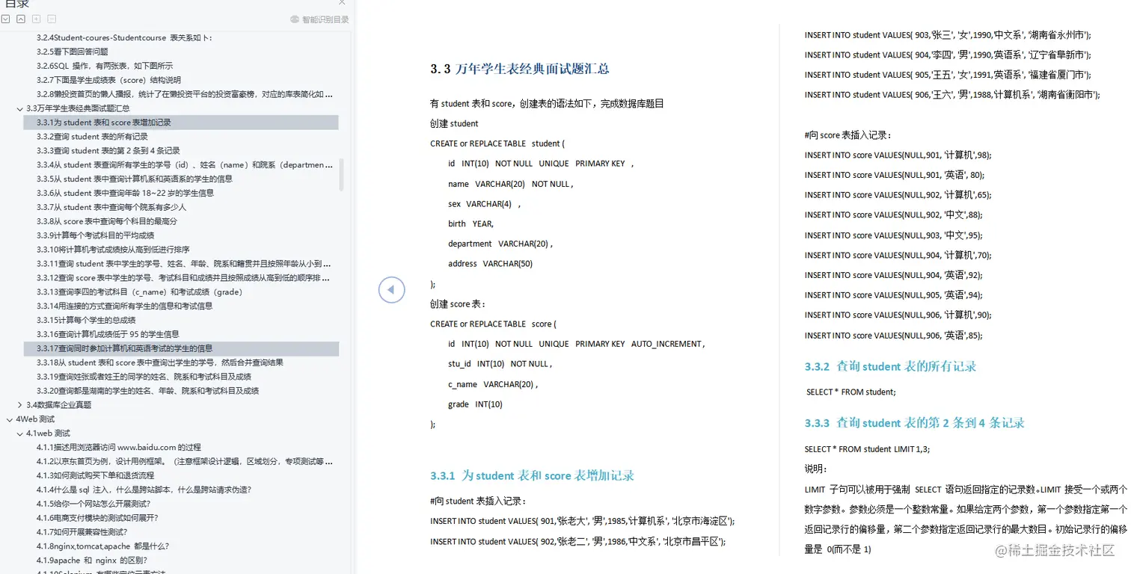
Task: Click the circular left-arrow to collapse the sidebar
Action: (391, 289)
